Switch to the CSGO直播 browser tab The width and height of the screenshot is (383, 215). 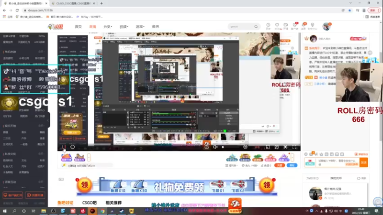(73, 3)
